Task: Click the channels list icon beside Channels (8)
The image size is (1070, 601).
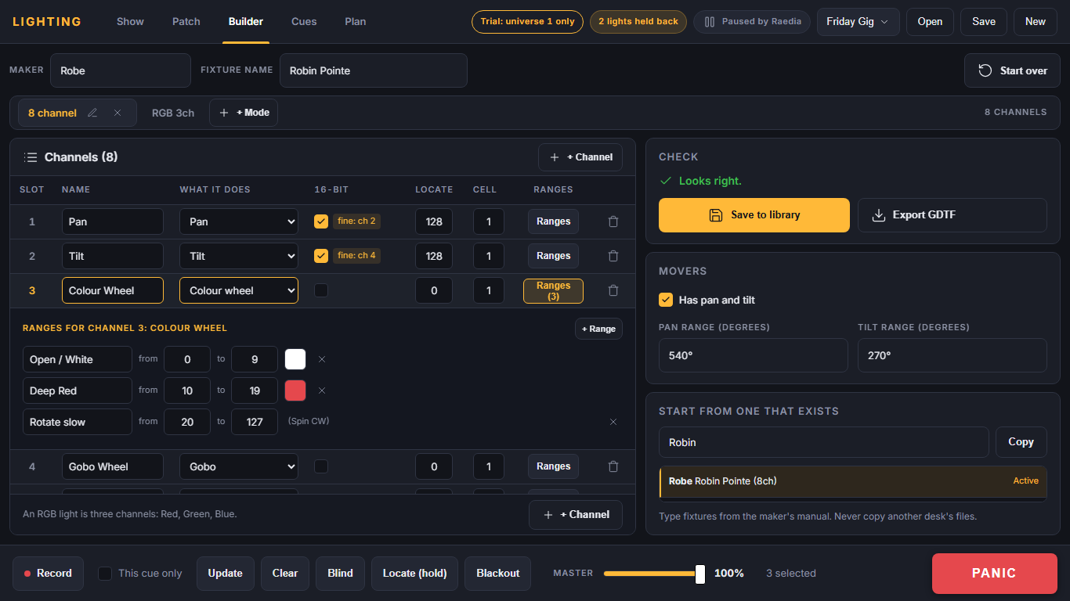Action: point(31,157)
